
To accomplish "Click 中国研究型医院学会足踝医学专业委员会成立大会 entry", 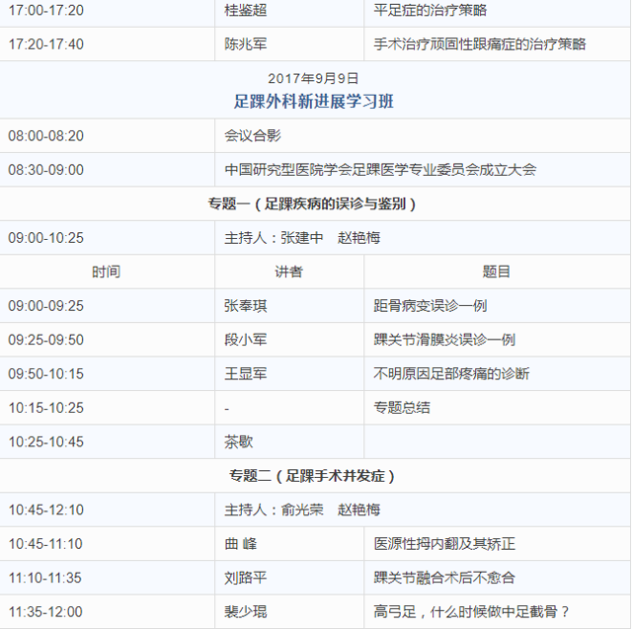I will pos(380,170).
